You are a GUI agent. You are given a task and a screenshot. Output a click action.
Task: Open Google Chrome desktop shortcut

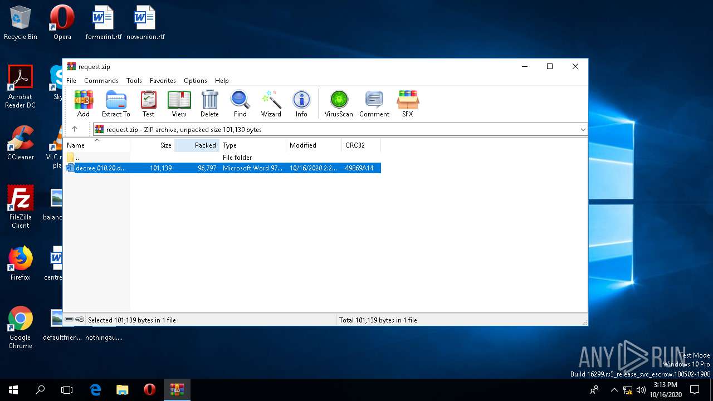(21, 327)
